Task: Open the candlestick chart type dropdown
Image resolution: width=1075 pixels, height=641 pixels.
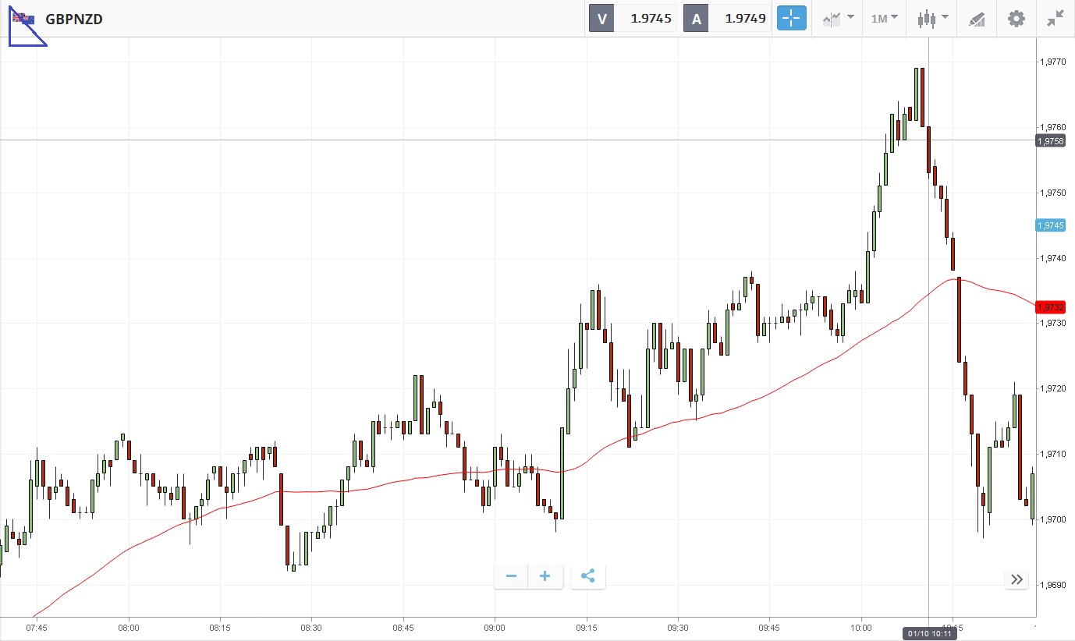Action: coord(932,19)
